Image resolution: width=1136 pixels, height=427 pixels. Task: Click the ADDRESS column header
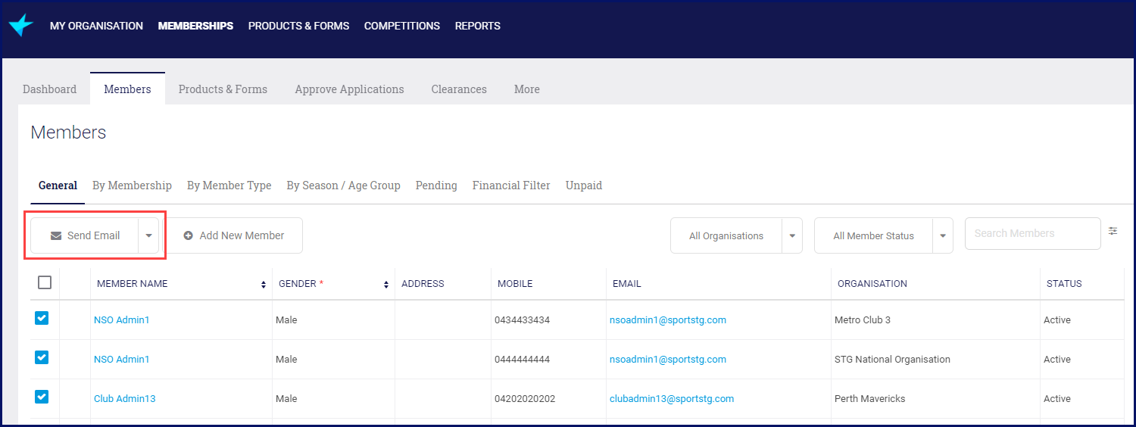[x=423, y=284]
